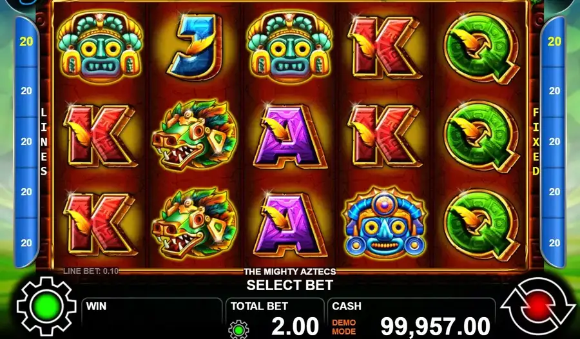This screenshot has width=580, height=339.
Task: Select the bottom-left 20 line marker
Action: coord(26,243)
